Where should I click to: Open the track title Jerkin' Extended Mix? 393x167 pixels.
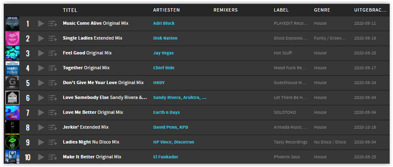pos(86,127)
